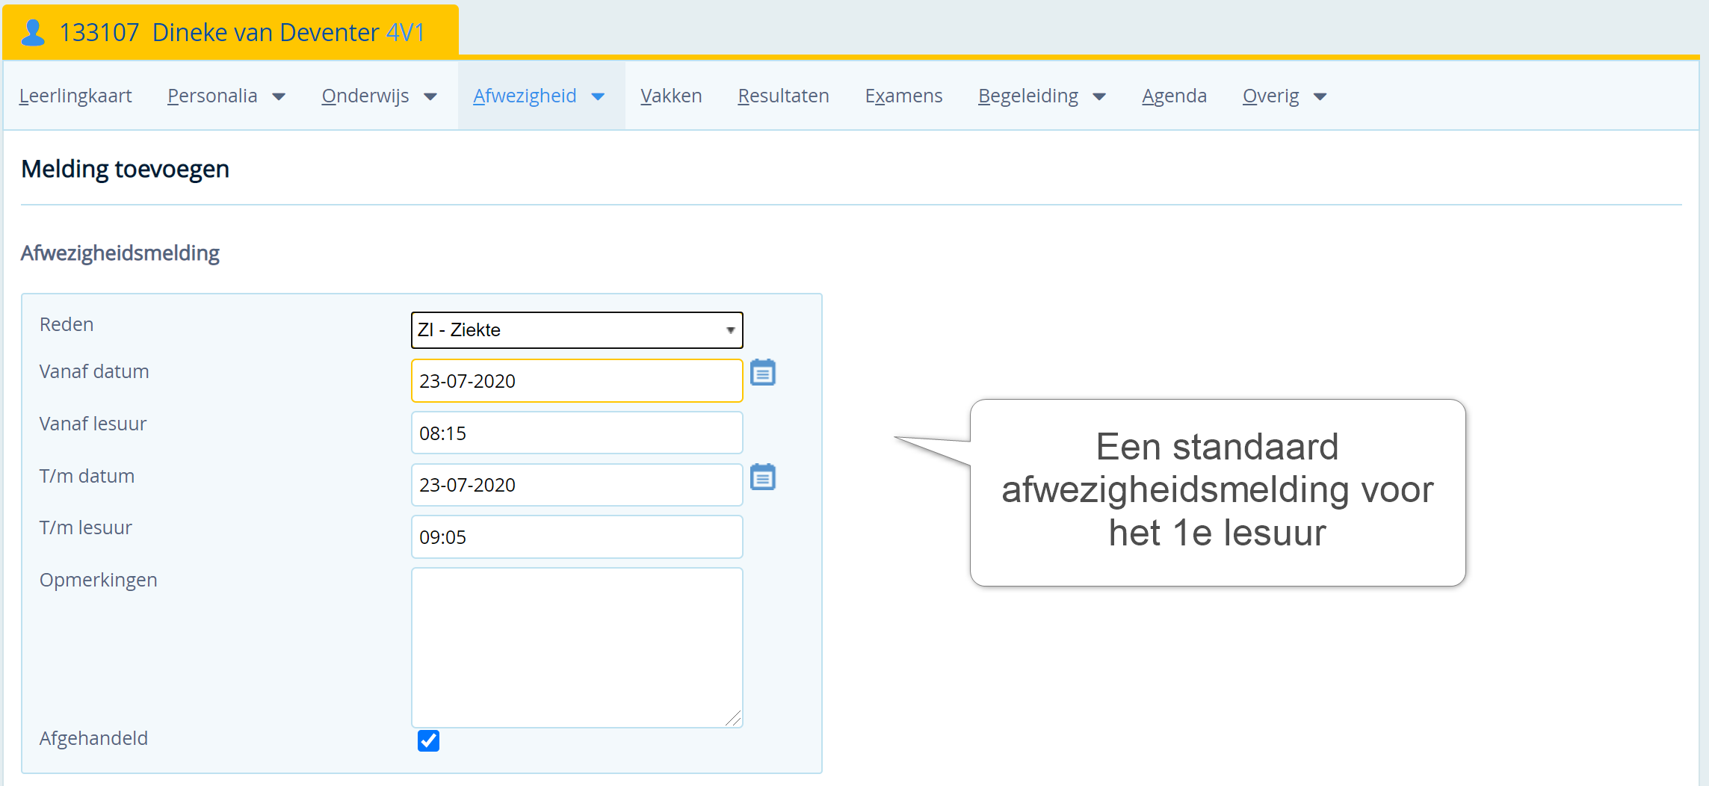This screenshot has height=786, width=1709.
Task: Open calendar picker for Vanaf datum
Action: click(x=762, y=372)
